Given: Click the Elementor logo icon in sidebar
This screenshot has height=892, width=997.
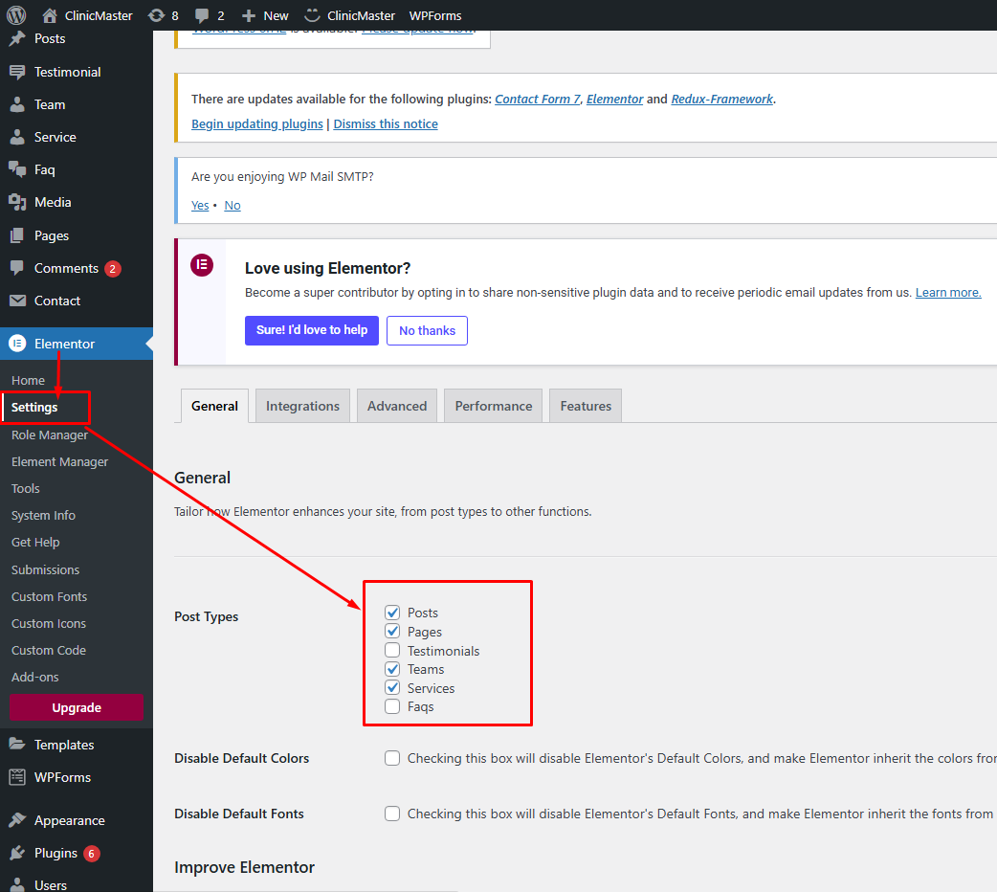Looking at the screenshot, I should (x=17, y=344).
